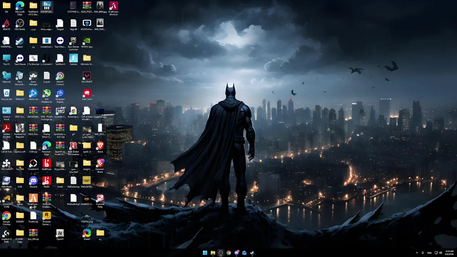457x257 pixels.
Task: Select the Glorious CORE icon
Action: coord(6,201)
